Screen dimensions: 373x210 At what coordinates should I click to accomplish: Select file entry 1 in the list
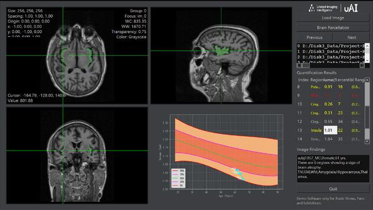click(330, 52)
